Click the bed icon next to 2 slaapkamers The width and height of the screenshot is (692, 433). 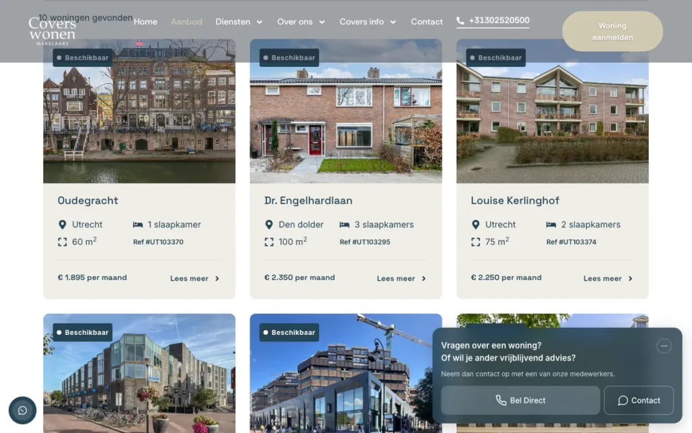point(551,225)
